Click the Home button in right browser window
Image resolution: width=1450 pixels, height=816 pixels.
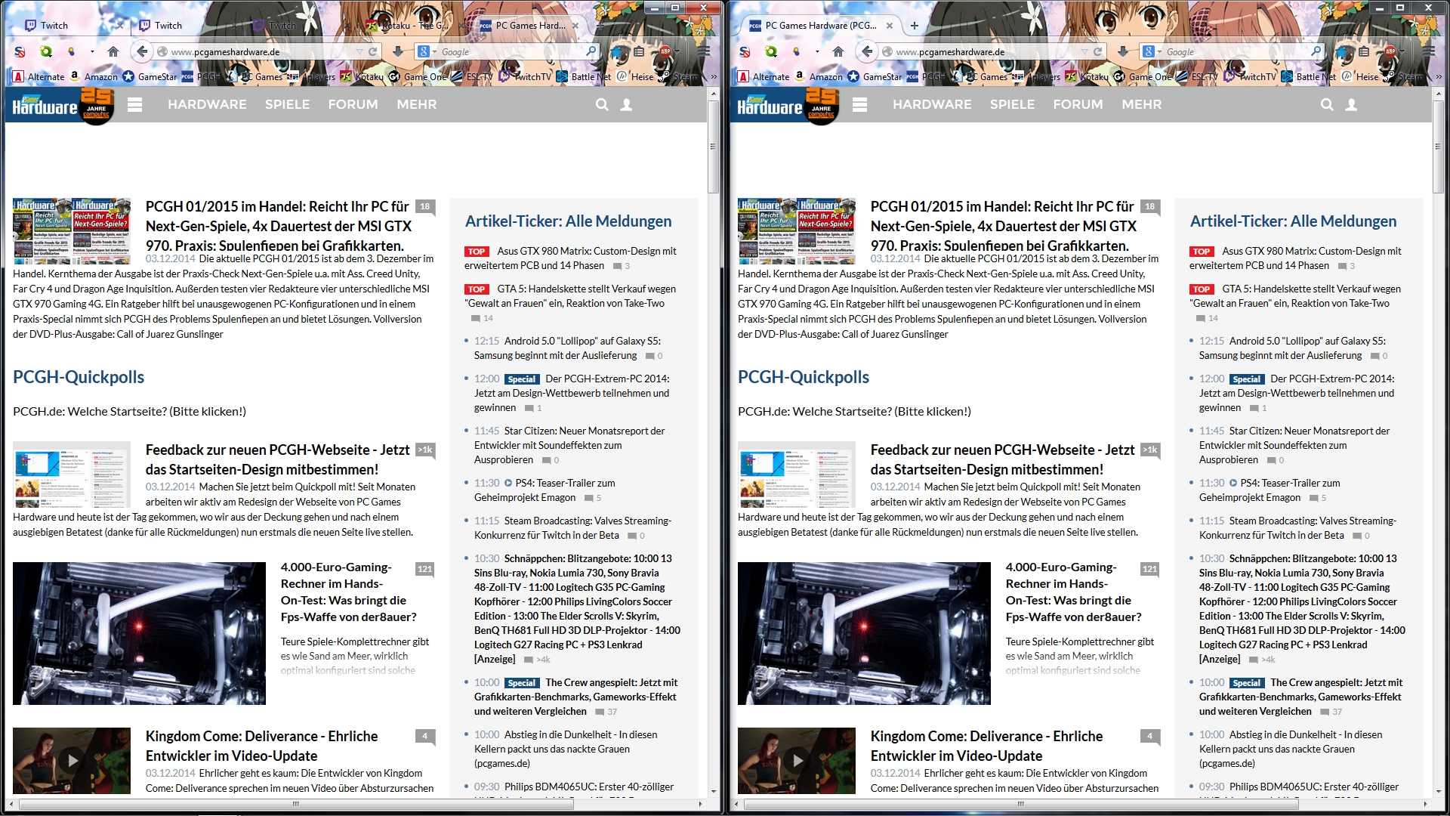pos(838,52)
